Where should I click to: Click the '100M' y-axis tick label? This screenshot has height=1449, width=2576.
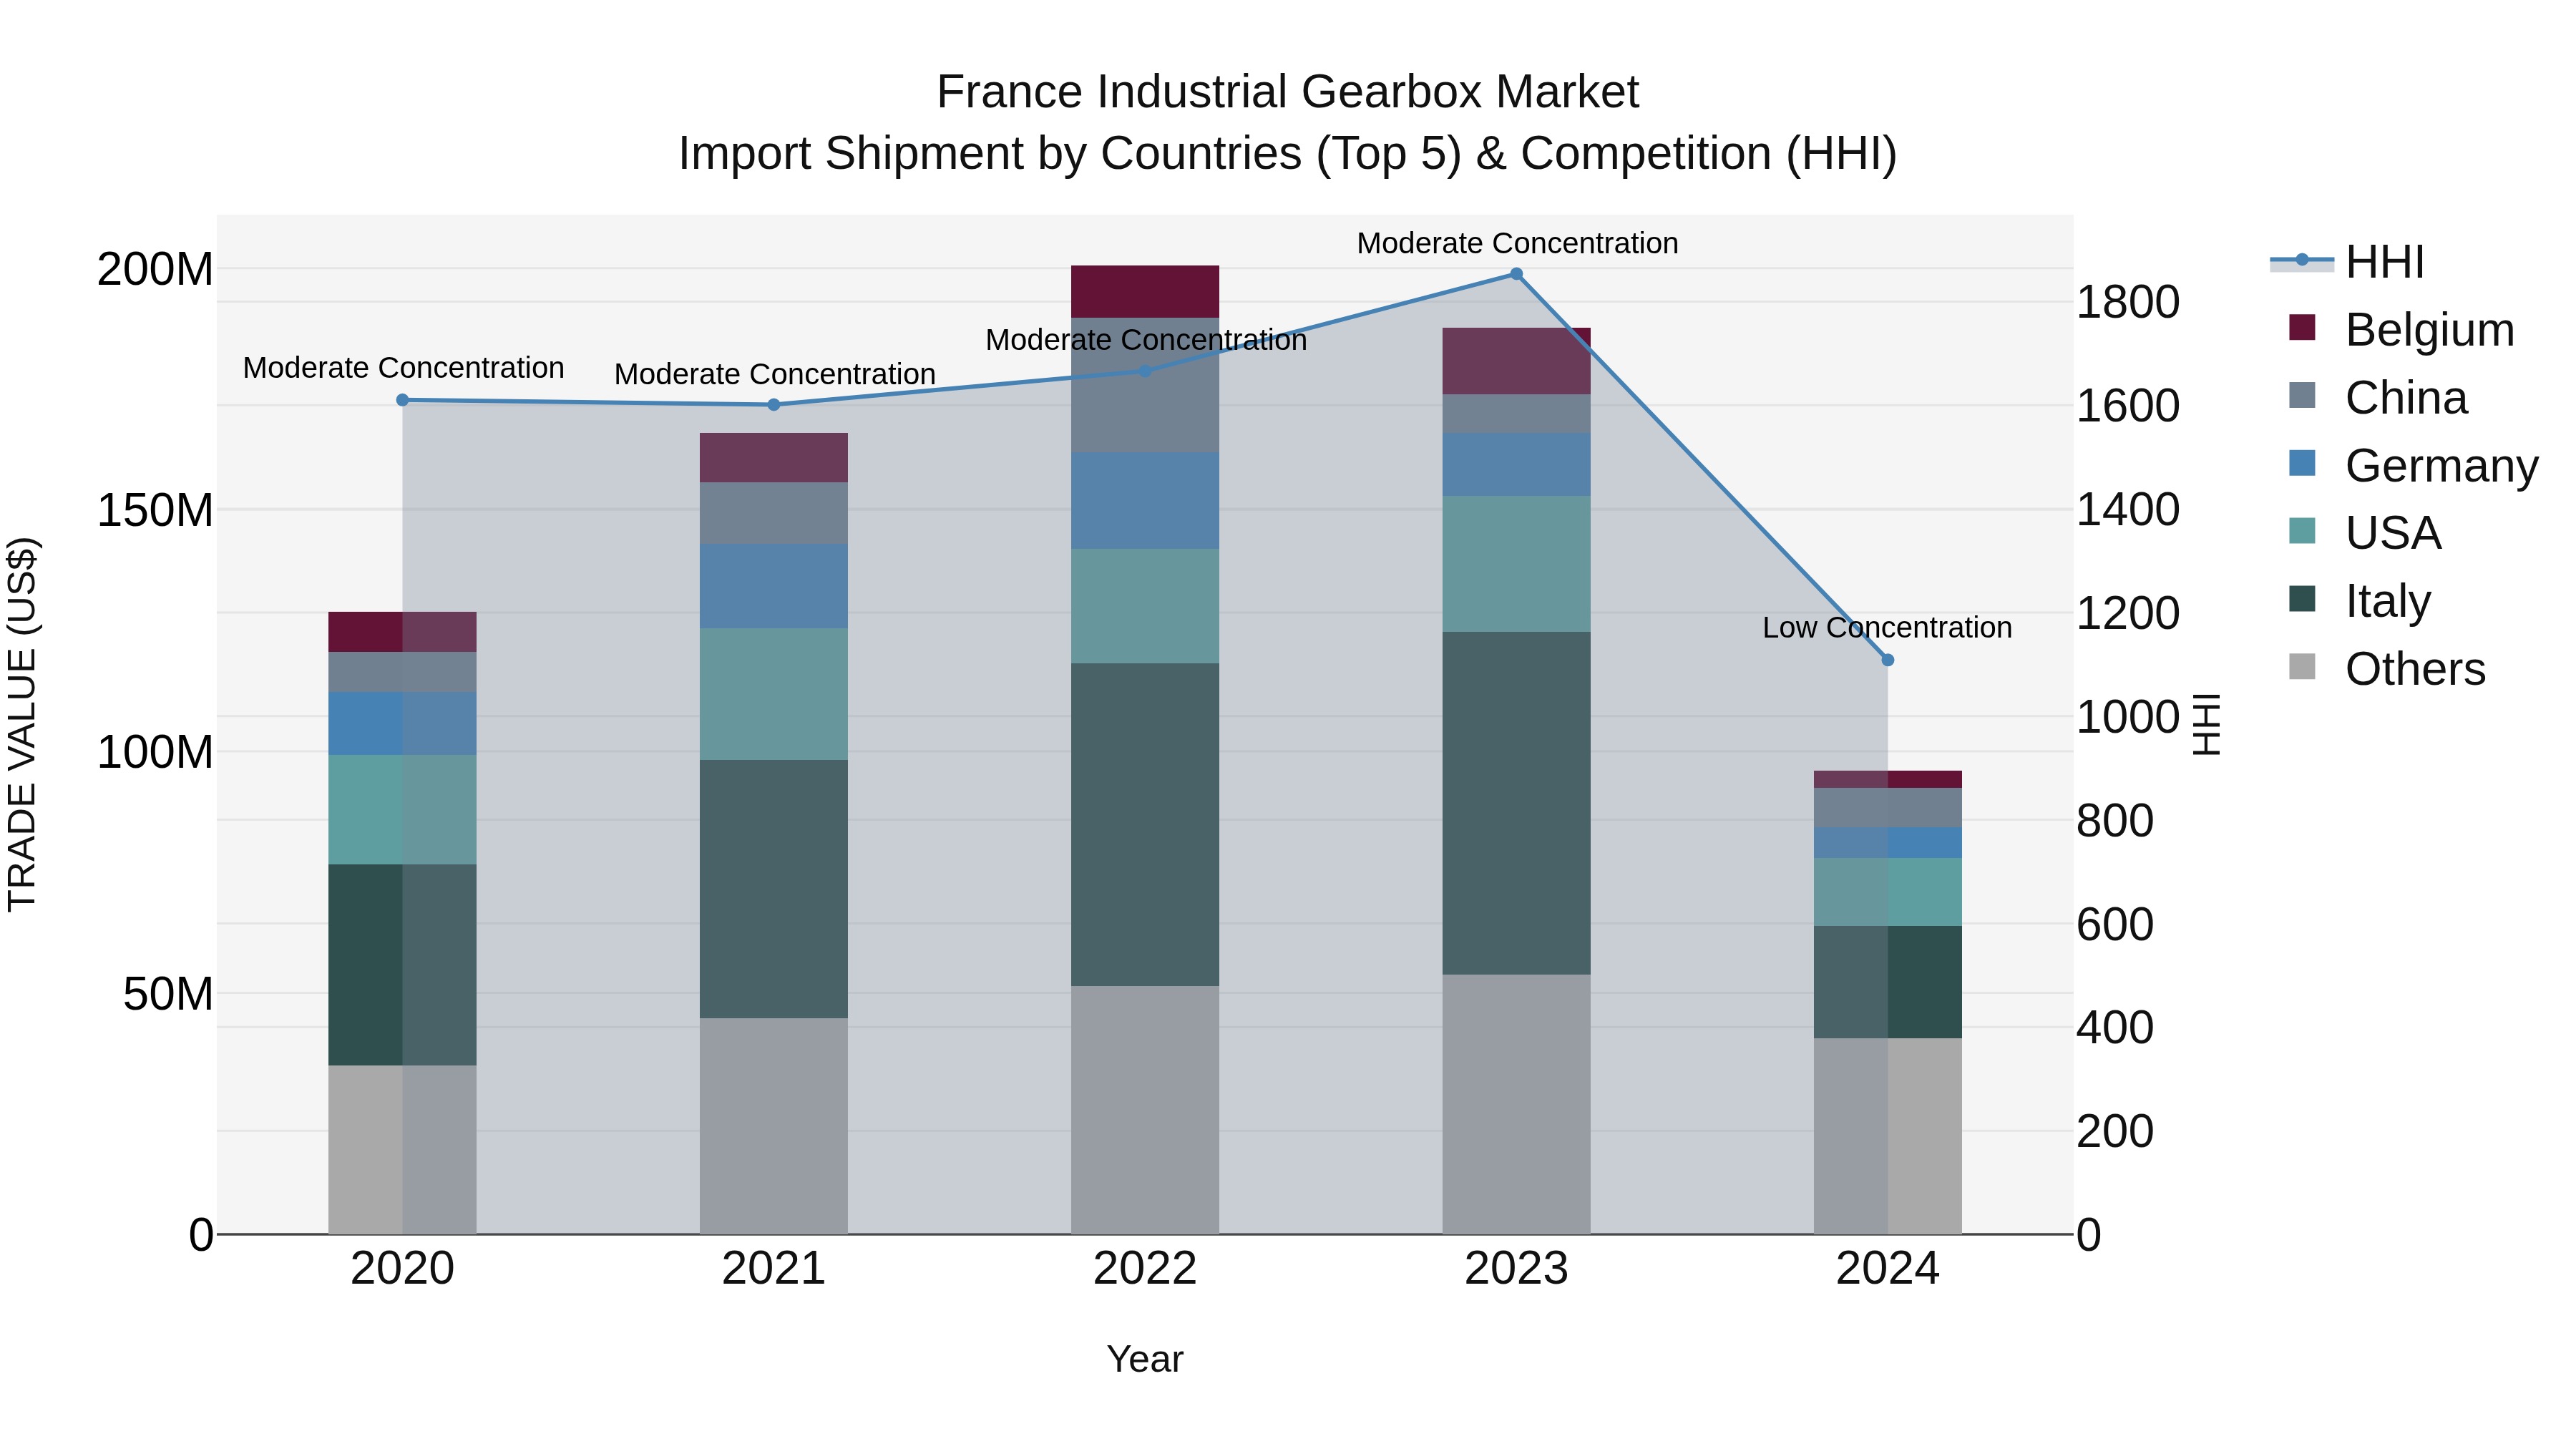tap(155, 752)
